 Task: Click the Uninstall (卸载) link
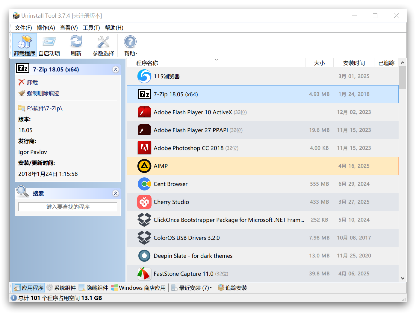[32, 82]
